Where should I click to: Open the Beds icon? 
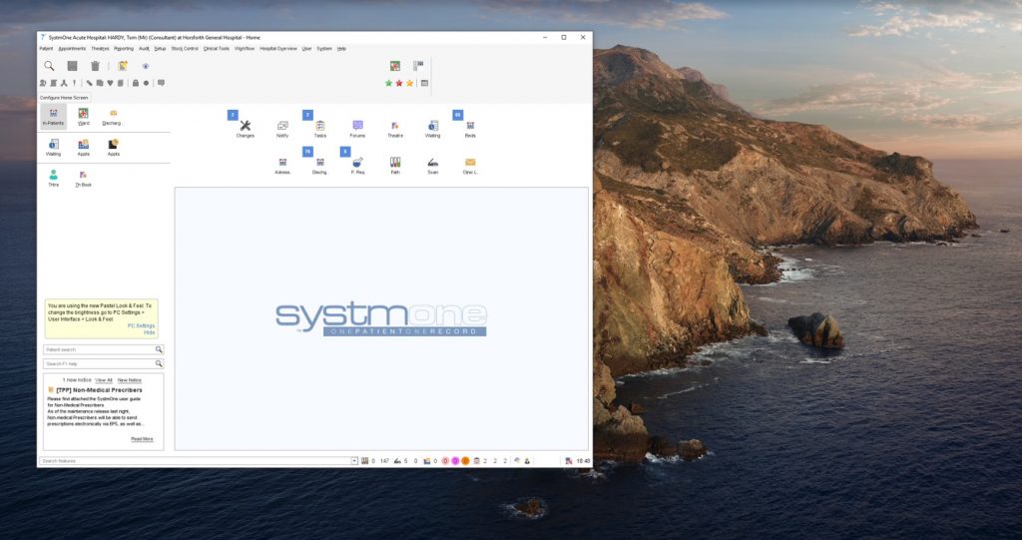[470, 128]
